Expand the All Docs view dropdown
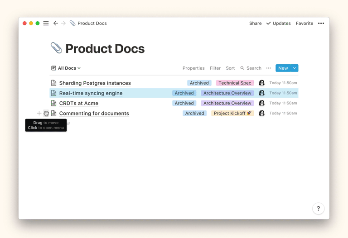 click(66, 68)
